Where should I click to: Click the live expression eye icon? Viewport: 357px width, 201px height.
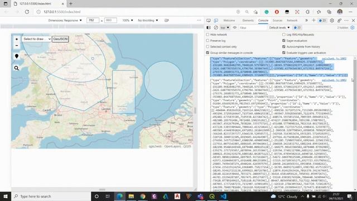pyautogui.click(x=234, y=27)
